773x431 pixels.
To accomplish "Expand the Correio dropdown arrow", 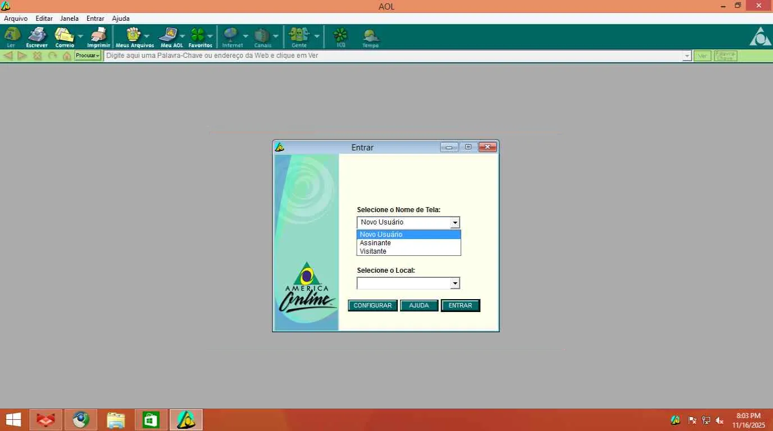I will click(x=80, y=36).
